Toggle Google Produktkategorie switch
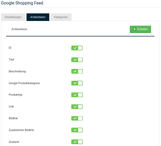161x146 pixels. [x=77, y=83]
